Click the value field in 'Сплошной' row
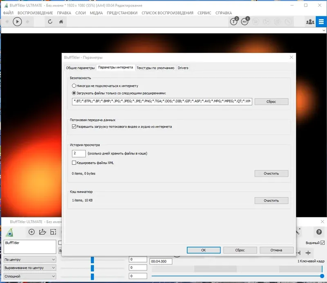327x283 pixels. [x=138, y=276]
